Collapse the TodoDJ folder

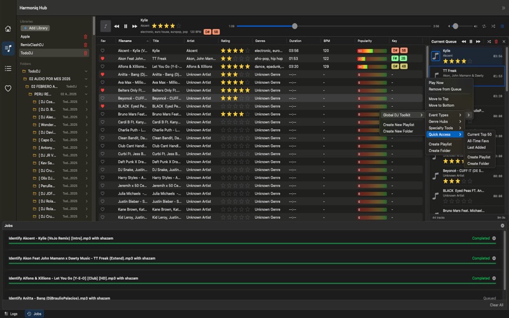pyautogui.click(x=86, y=71)
